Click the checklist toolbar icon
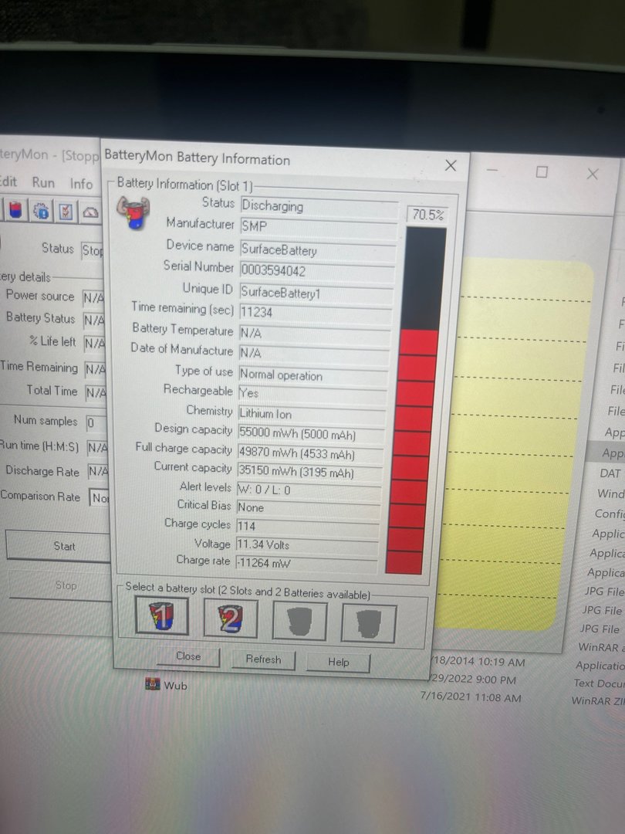Viewport: 625px width, 834px height. click(66, 212)
